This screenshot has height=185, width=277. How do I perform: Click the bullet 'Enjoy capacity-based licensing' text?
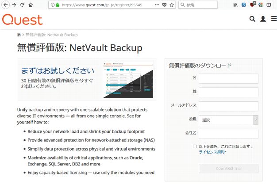(x=91, y=173)
